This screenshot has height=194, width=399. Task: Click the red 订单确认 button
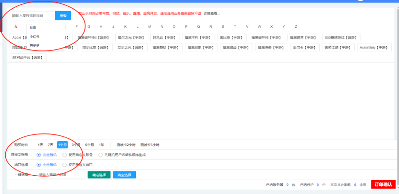pyautogui.click(x=383, y=184)
